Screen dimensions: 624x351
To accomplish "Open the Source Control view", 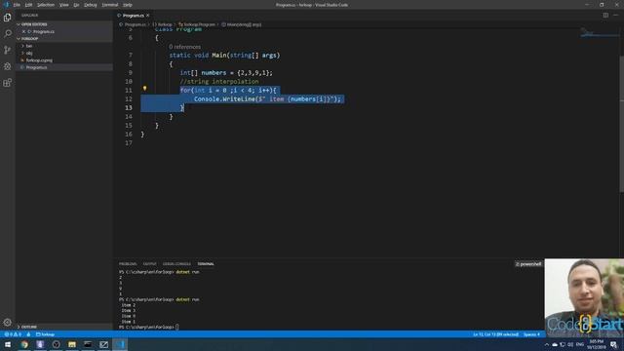I will click(7, 50).
